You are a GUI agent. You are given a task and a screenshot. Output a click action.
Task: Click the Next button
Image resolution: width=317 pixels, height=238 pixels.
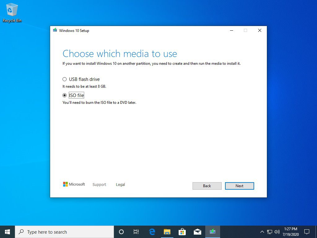[239, 186]
